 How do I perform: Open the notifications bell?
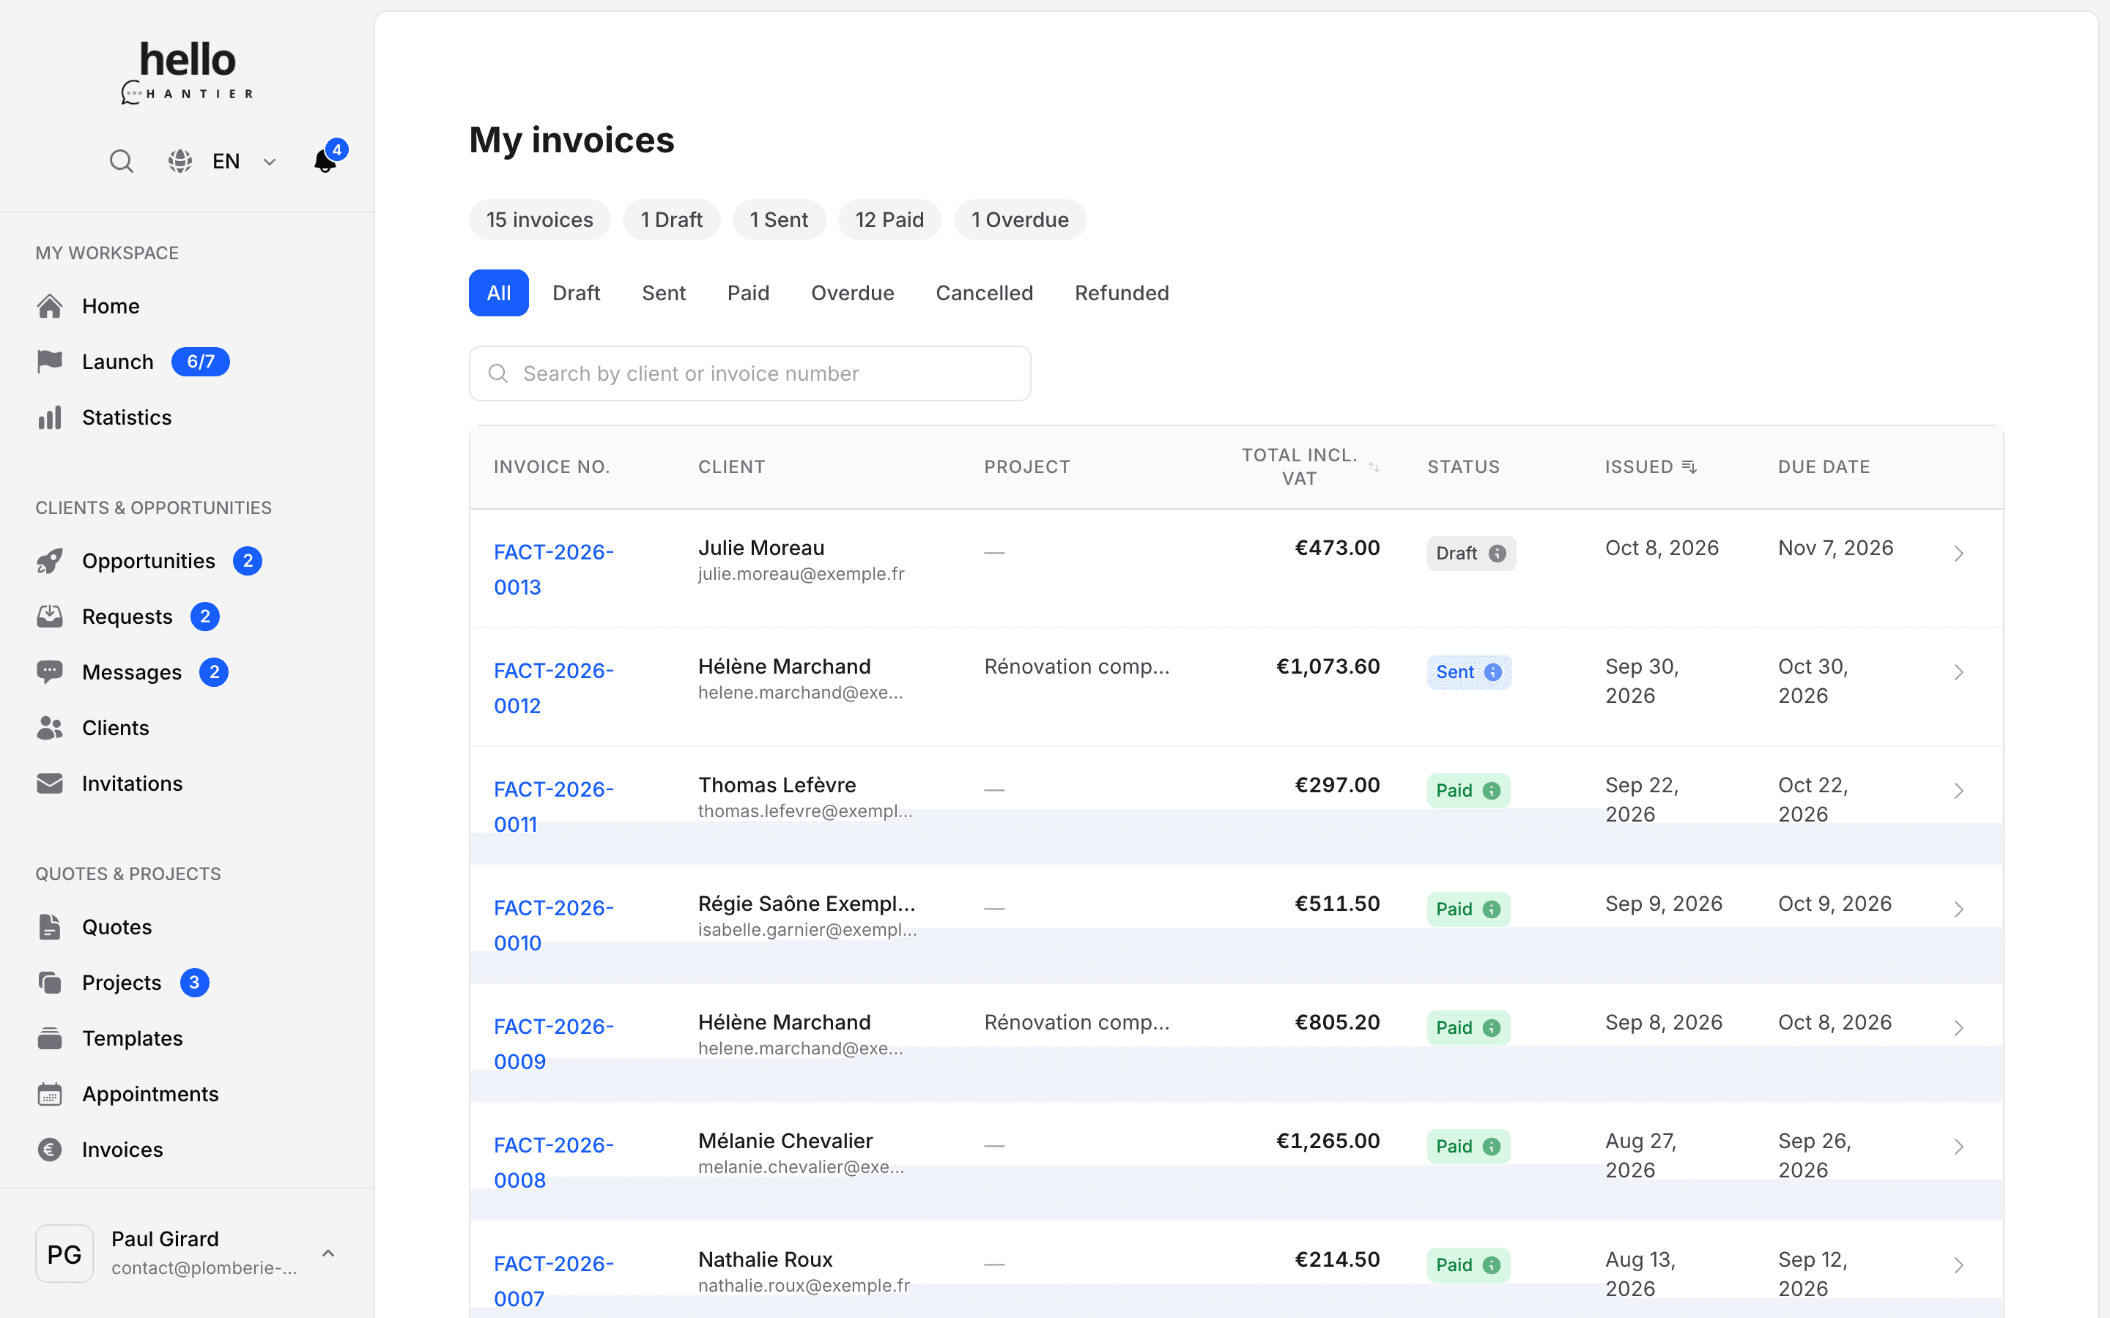tap(325, 161)
